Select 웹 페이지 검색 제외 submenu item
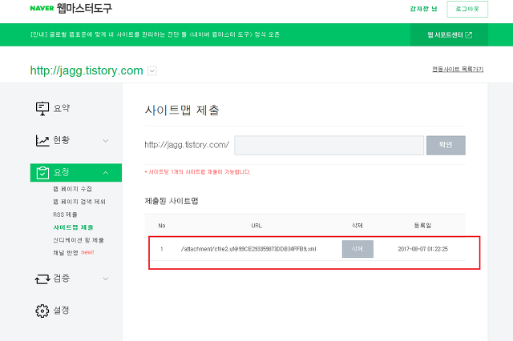 [x=79, y=202]
